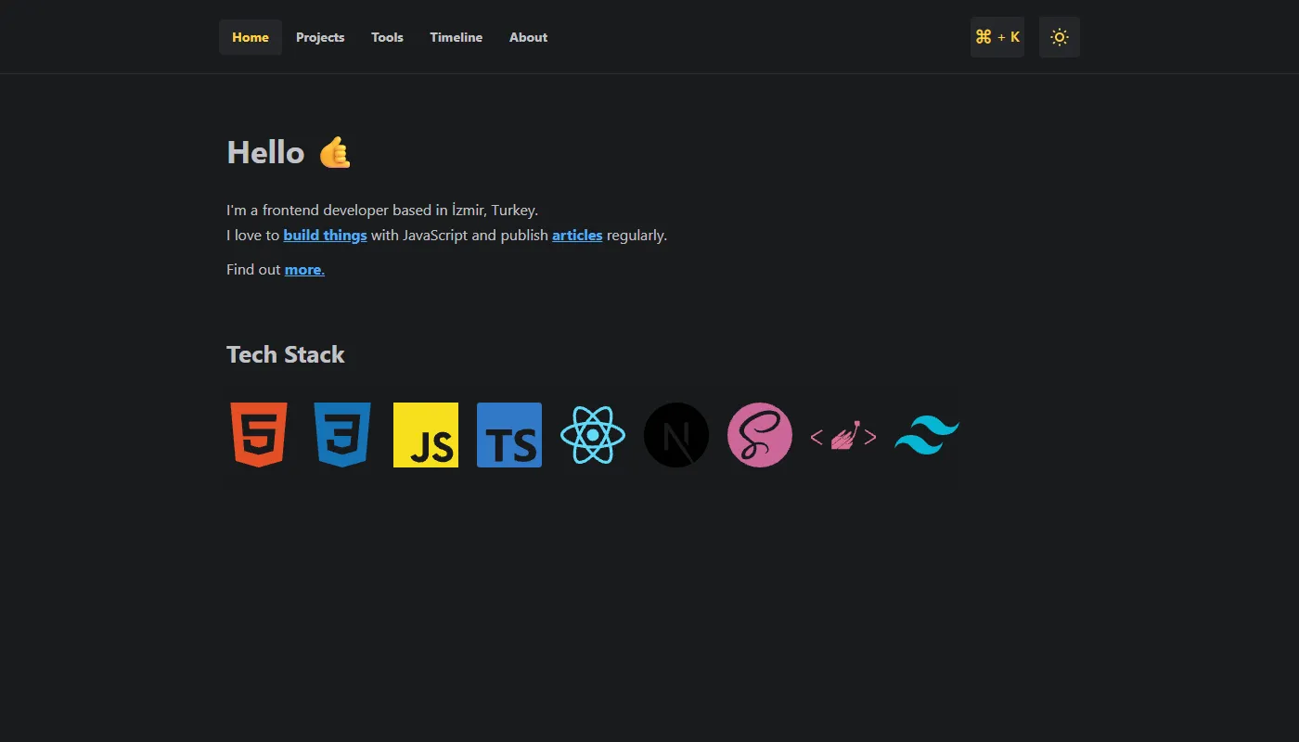The height and width of the screenshot is (742, 1299).
Task: Toggle light theme with sun icon
Action: (x=1060, y=37)
